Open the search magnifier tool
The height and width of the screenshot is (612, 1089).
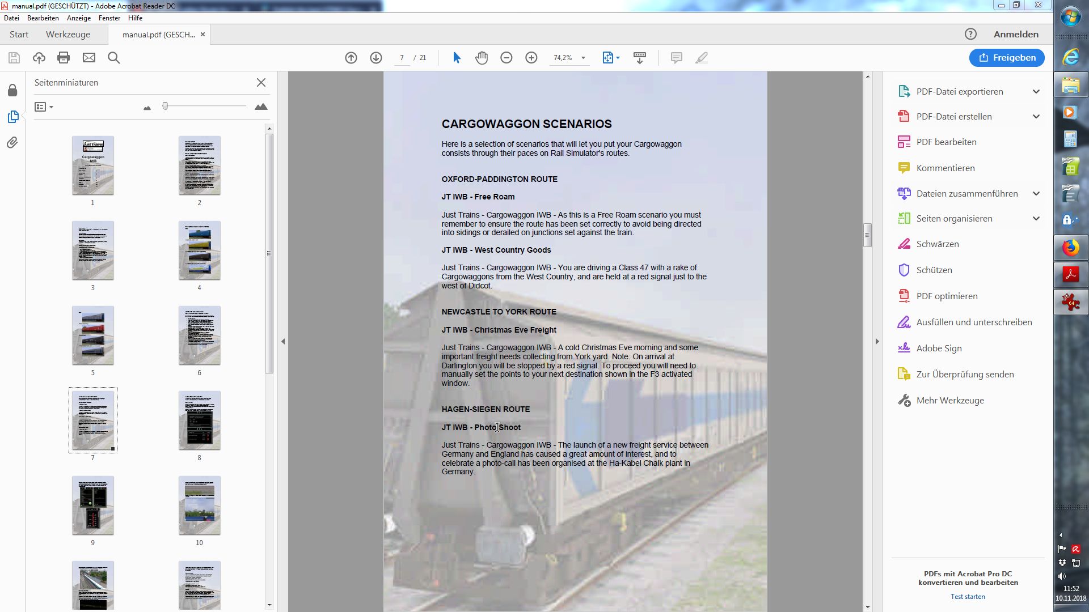[114, 58]
